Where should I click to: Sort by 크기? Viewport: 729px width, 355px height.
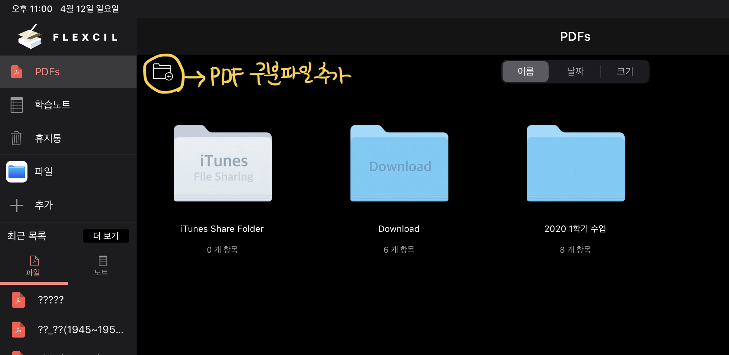[x=625, y=72]
